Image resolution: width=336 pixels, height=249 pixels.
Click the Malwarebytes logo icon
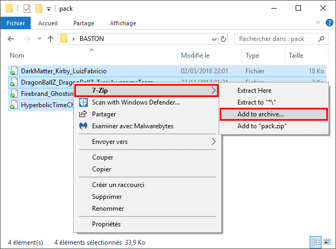click(83, 126)
